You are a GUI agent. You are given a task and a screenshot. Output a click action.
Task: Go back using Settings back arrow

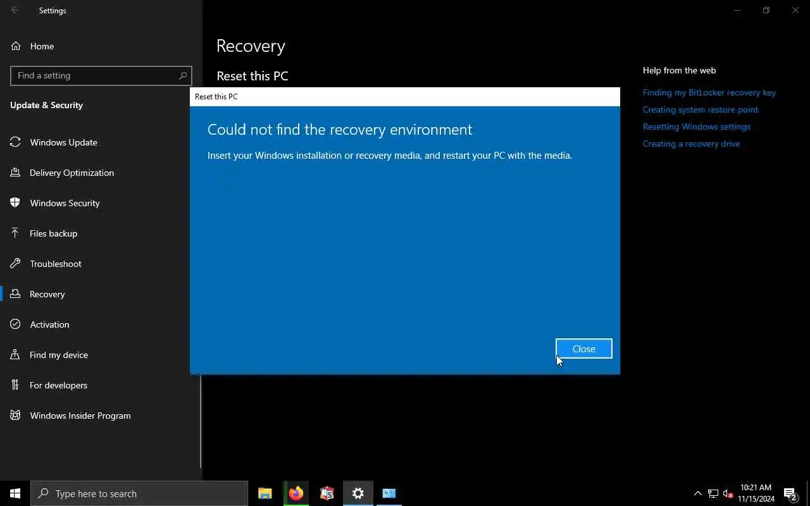click(x=15, y=10)
